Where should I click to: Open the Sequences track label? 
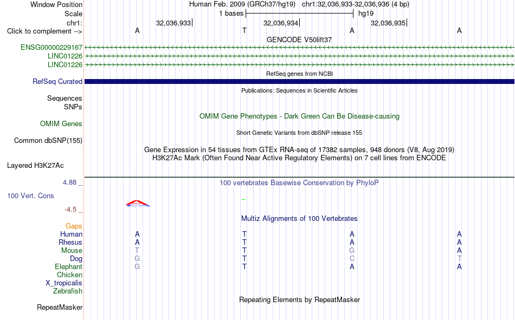65,98
